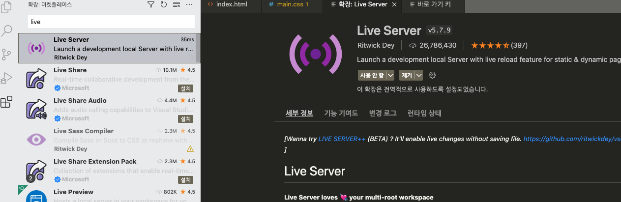Select Live Share extension title
Viewport: 621px width, 202px height.
pos(70,70)
